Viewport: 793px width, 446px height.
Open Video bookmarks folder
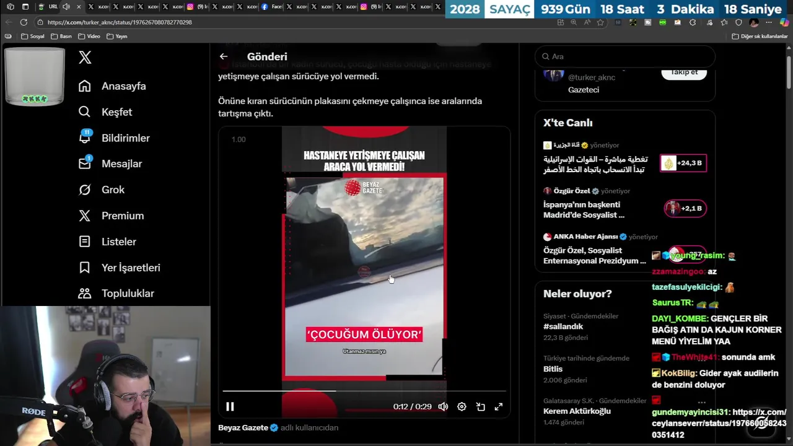click(89, 37)
